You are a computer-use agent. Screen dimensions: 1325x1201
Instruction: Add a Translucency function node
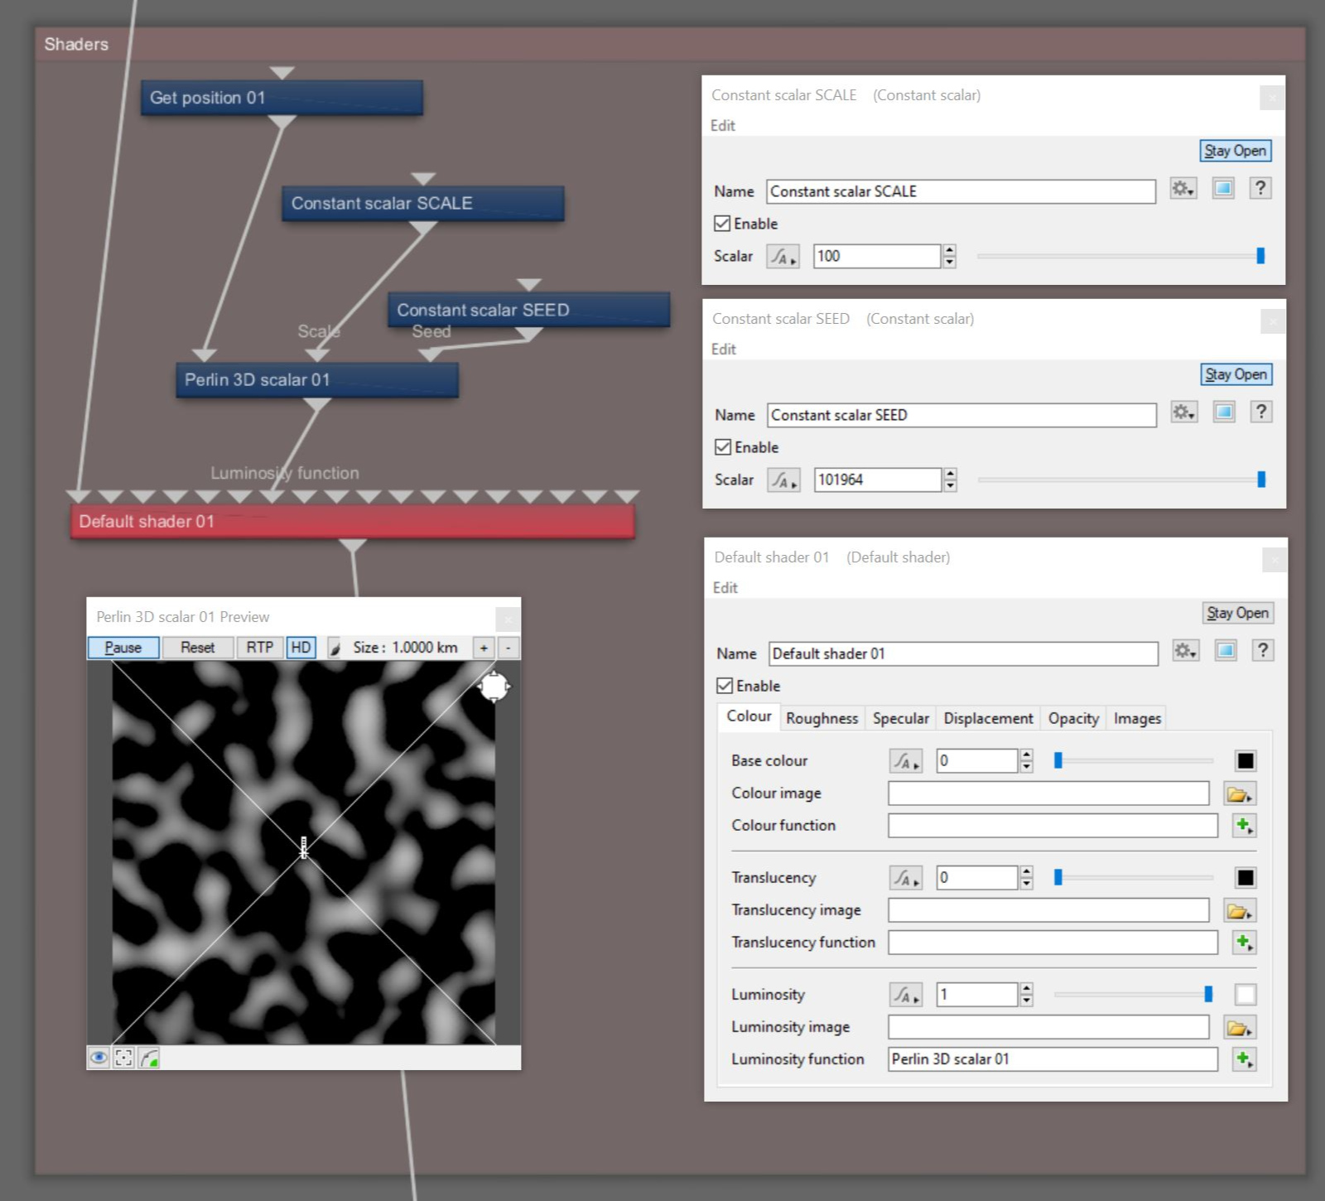pos(1244,943)
